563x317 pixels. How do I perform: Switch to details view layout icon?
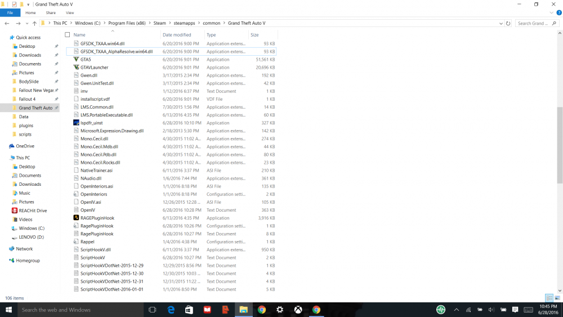point(549,298)
